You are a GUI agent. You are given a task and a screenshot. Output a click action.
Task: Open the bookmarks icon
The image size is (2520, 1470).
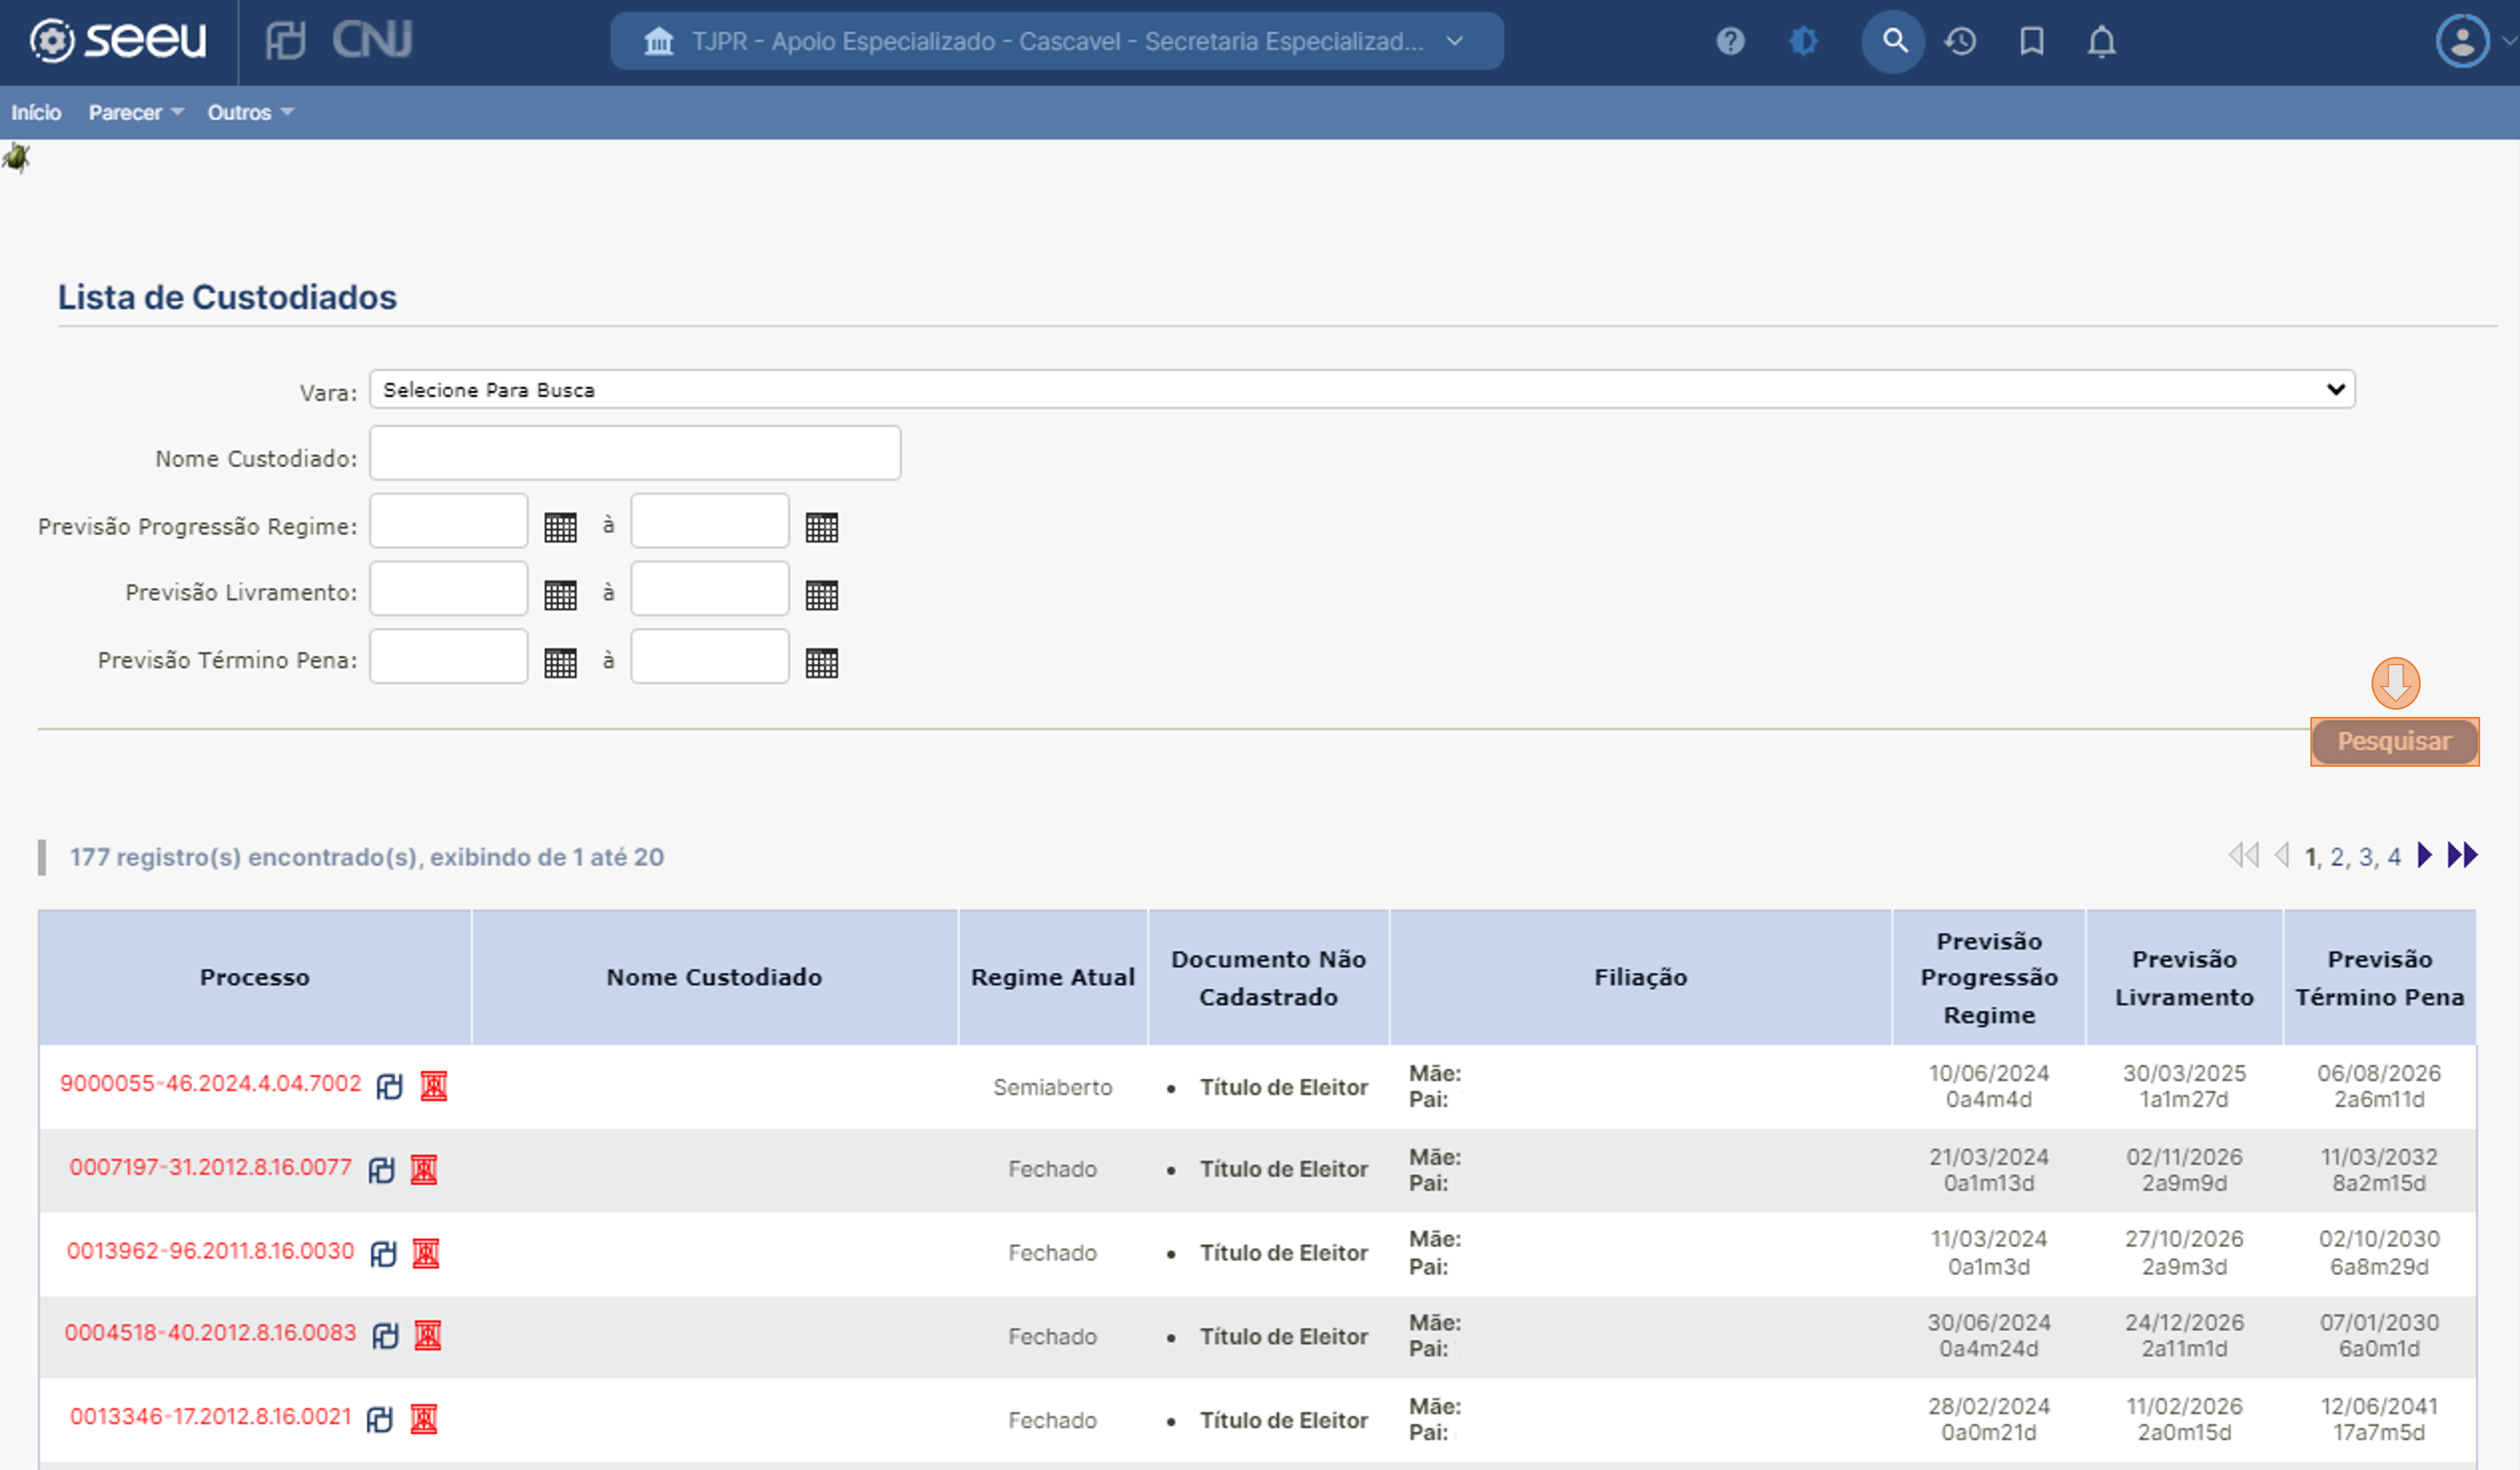[2031, 41]
